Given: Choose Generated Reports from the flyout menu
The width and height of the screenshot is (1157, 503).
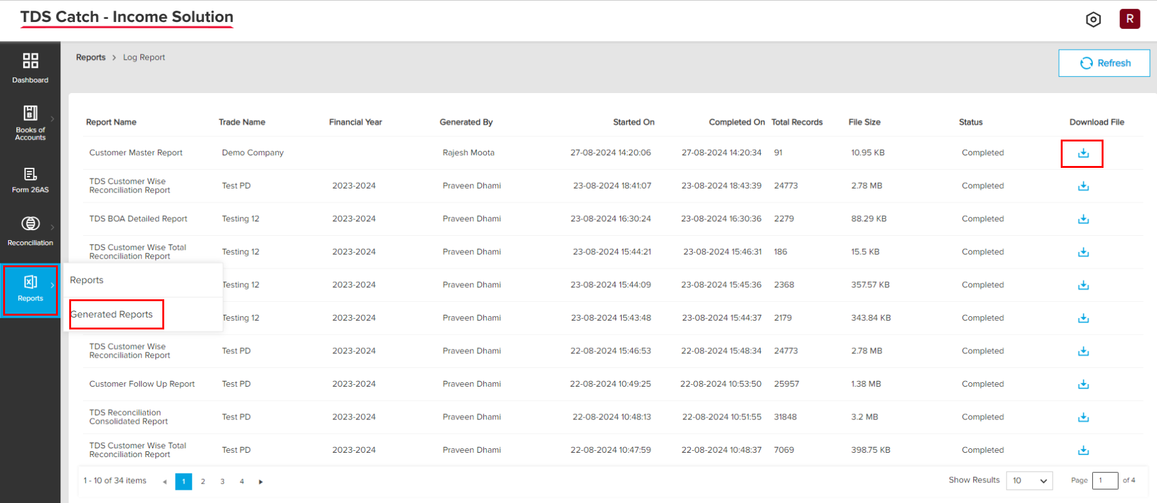Looking at the screenshot, I should pos(112,314).
